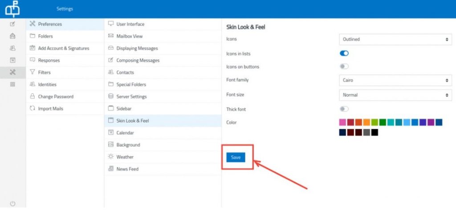
Task: Click the calendar icon in left sidebar
Action: tap(12, 60)
